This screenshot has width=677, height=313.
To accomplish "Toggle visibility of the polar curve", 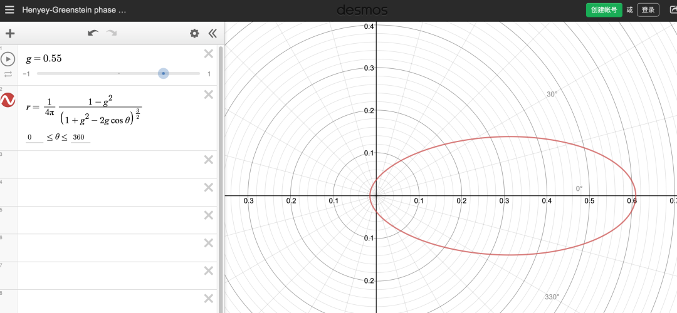I will tap(8, 100).
